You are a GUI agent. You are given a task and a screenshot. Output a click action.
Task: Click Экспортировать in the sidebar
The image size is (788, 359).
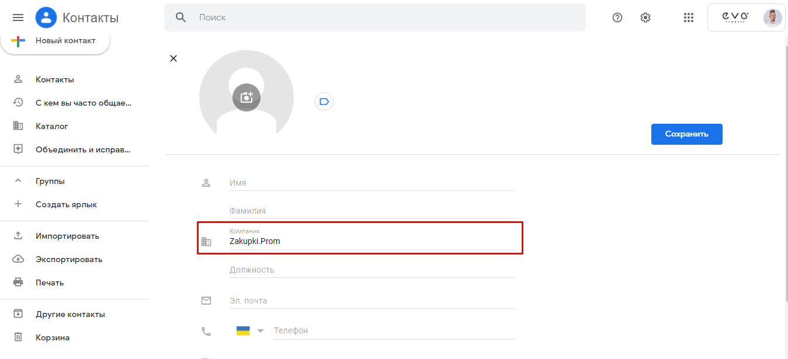click(x=68, y=259)
